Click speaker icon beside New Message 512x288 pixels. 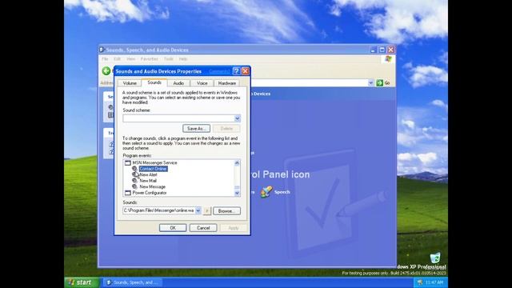click(x=134, y=186)
